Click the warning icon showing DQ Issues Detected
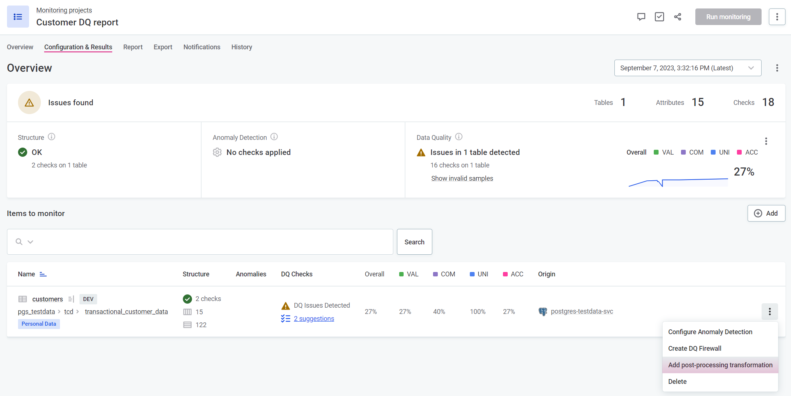Viewport: 791px width, 396px height. (285, 305)
